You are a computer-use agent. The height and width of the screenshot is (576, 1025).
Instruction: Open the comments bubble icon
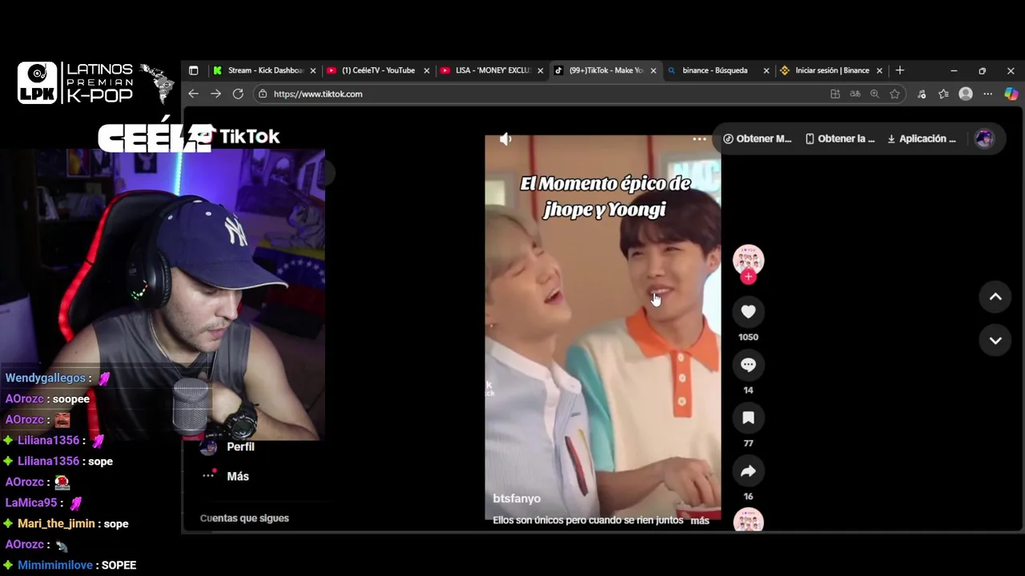tap(748, 365)
